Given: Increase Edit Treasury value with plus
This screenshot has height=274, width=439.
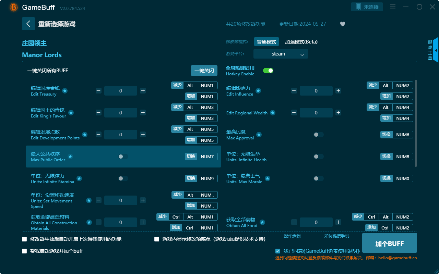Looking at the screenshot, I should [143, 91].
